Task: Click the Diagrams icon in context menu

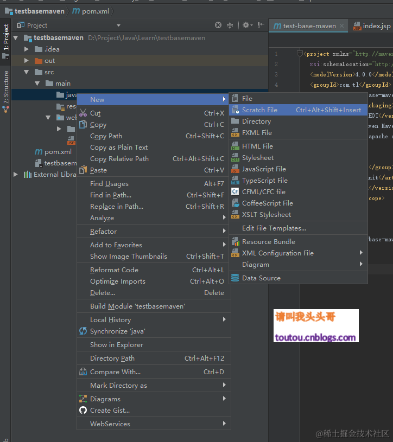Action: 83,399
